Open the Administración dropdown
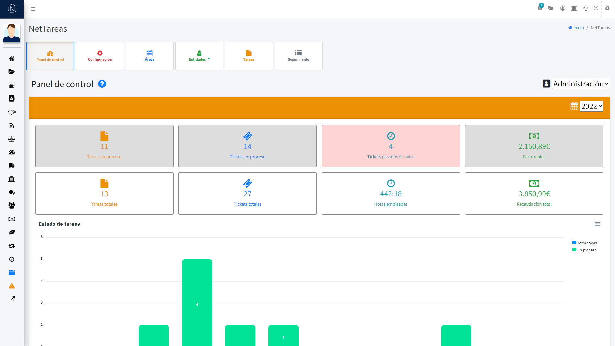This screenshot has height=346, width=615. click(x=580, y=84)
